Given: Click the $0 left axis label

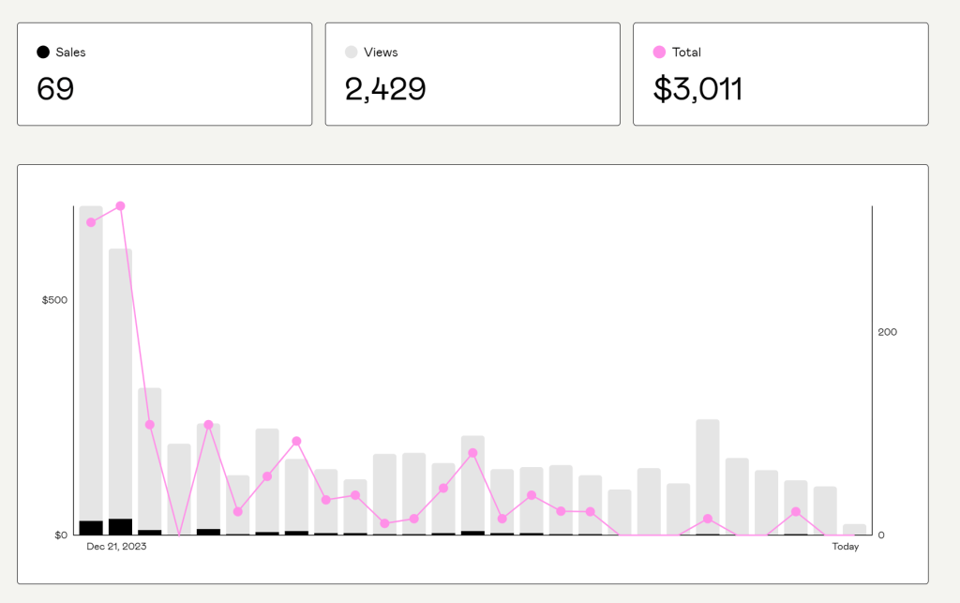Looking at the screenshot, I should click(60, 535).
